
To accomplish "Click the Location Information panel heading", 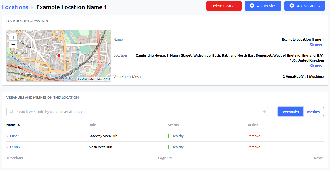I will 27,21.
